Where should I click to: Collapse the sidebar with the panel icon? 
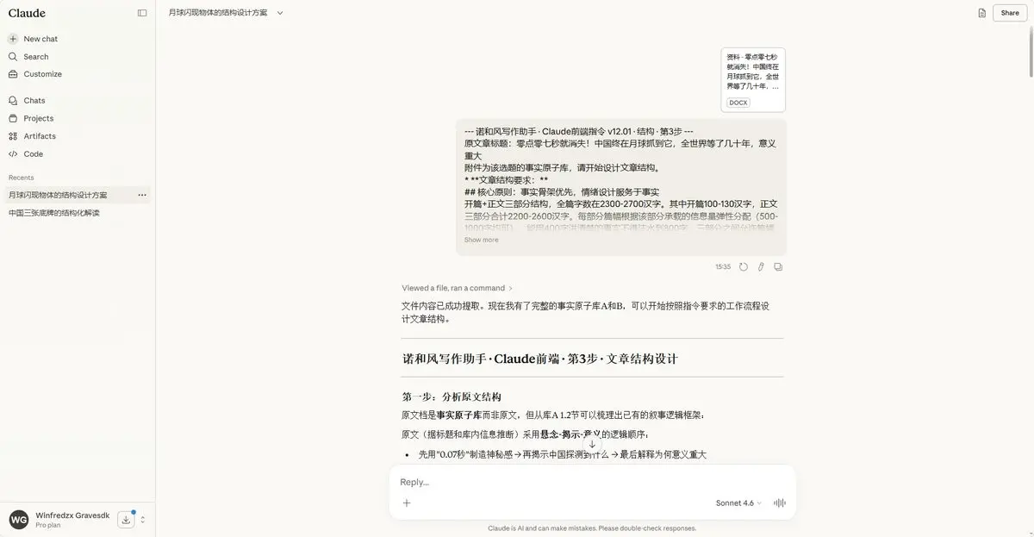pos(142,13)
